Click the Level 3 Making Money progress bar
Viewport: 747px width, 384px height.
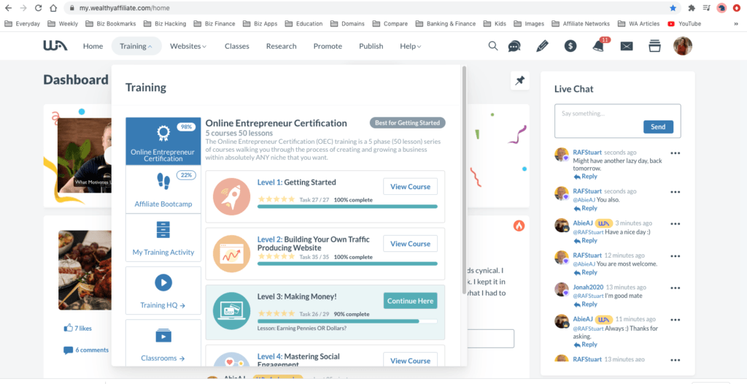[347, 321]
